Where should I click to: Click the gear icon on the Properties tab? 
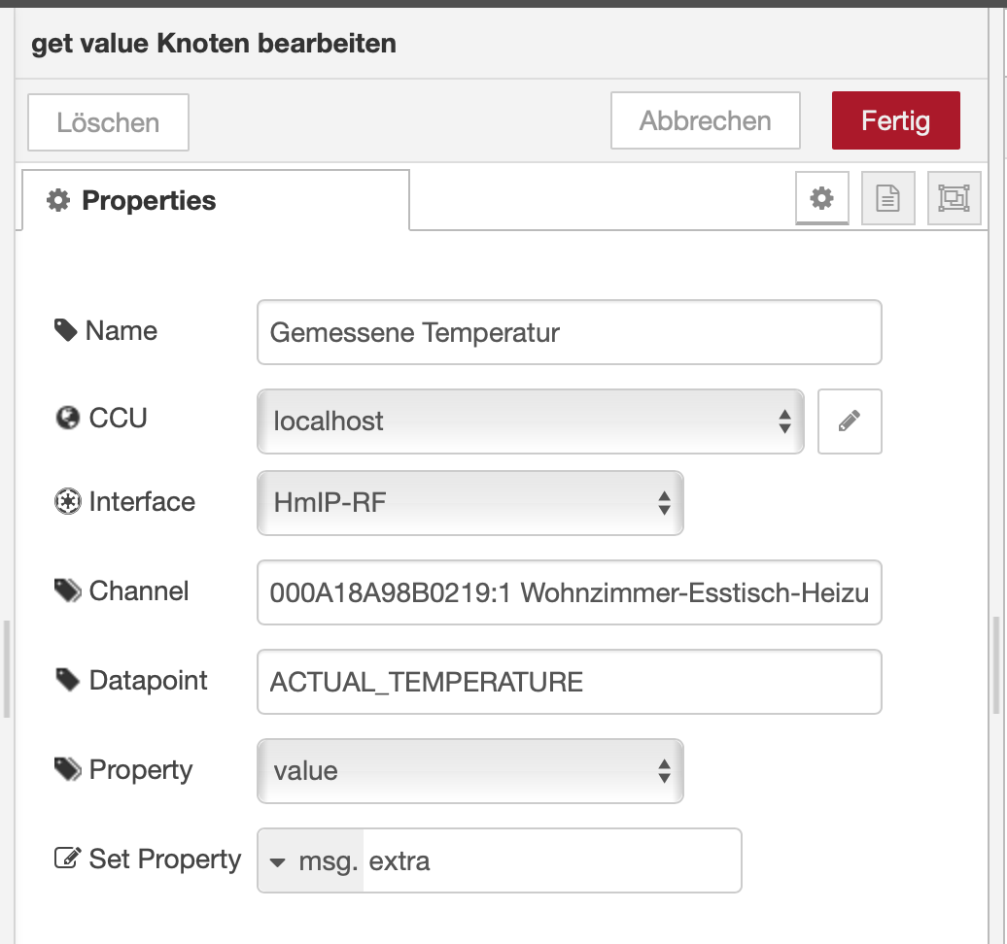[x=822, y=197]
